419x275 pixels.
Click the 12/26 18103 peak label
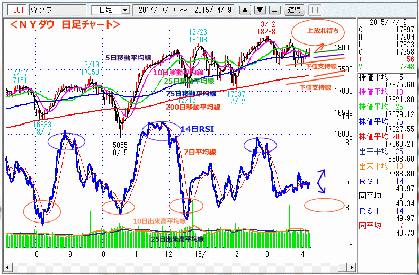[x=198, y=36]
